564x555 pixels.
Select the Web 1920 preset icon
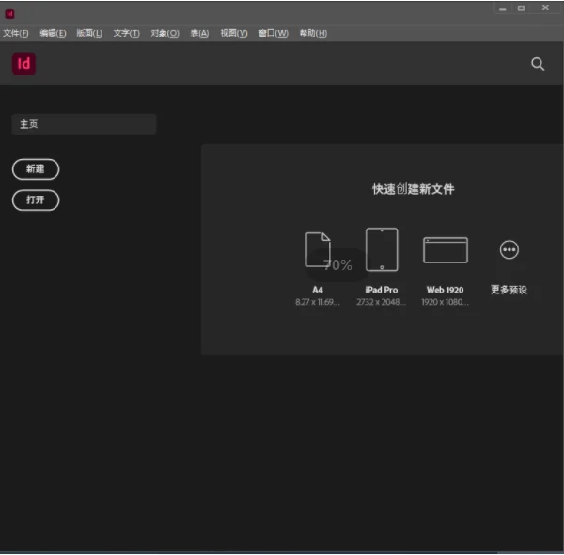click(446, 250)
